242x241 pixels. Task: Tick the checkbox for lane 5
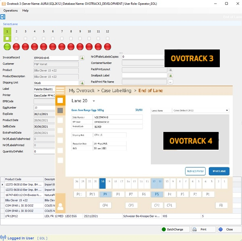coord(44,39)
